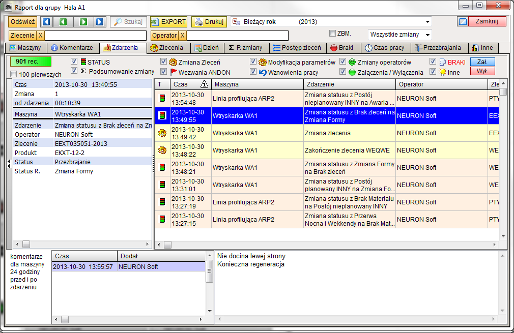Open Wszystkie zmiany dropdown

427,35
